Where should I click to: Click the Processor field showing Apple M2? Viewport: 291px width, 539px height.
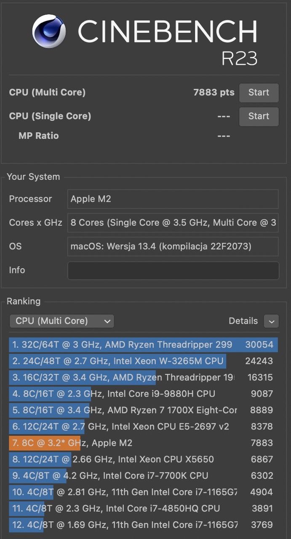pos(173,199)
